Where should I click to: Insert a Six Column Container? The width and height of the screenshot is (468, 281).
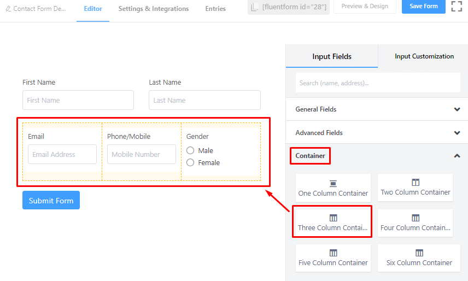pyautogui.click(x=419, y=253)
